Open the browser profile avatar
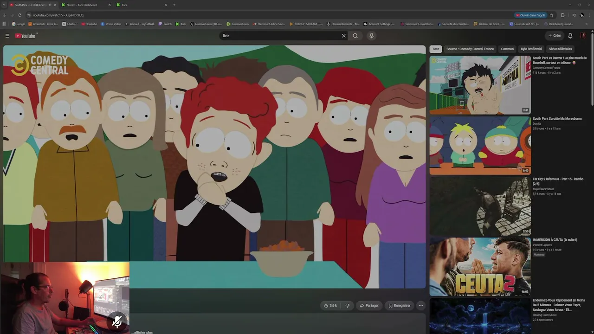594x334 pixels. (582, 15)
